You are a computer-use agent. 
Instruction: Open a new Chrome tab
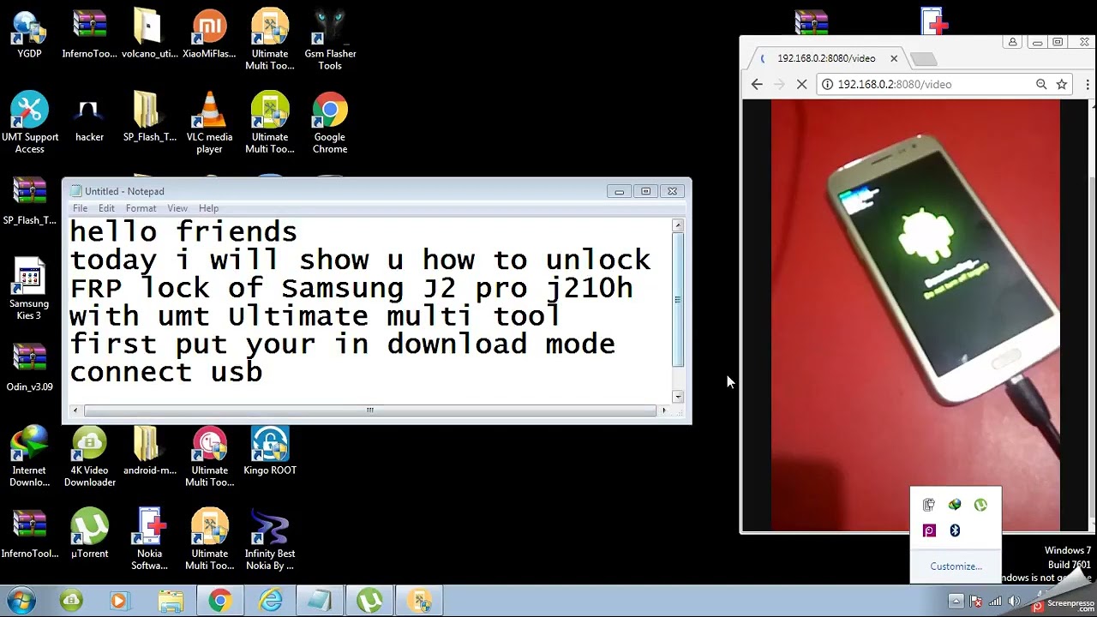[923, 59]
